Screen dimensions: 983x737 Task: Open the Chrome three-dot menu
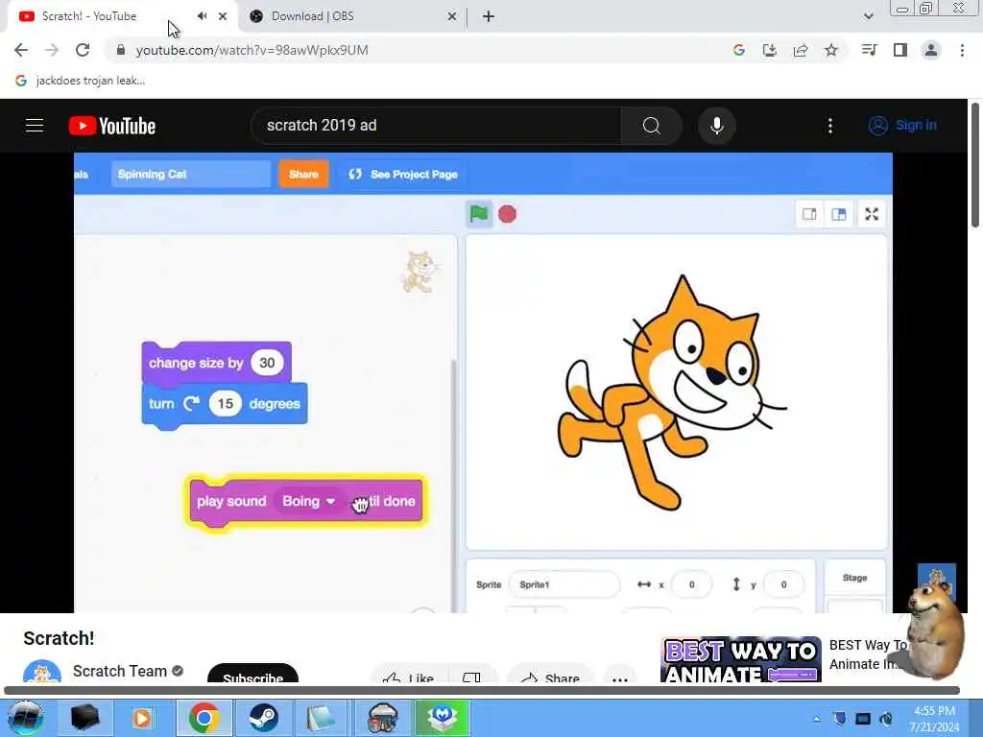click(962, 50)
